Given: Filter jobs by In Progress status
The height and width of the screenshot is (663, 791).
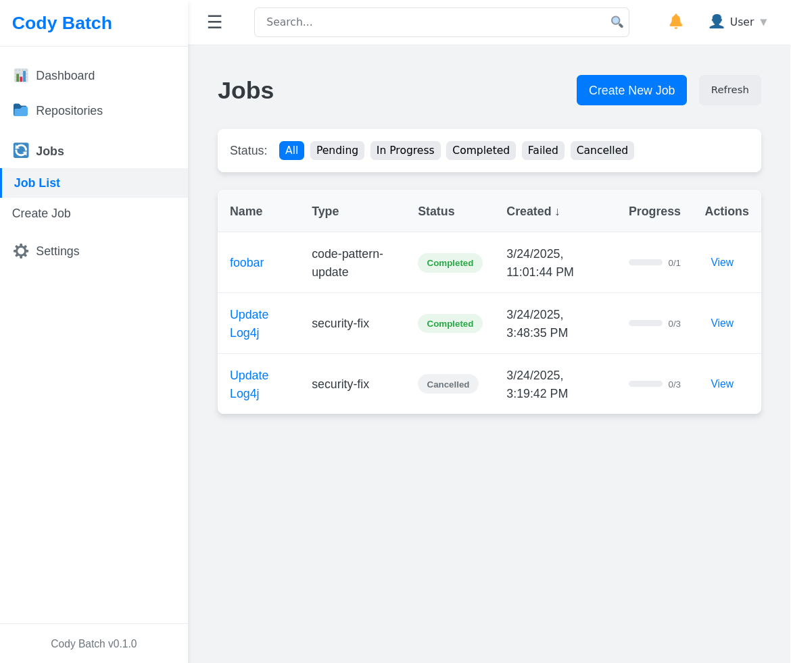Looking at the screenshot, I should pos(405,151).
